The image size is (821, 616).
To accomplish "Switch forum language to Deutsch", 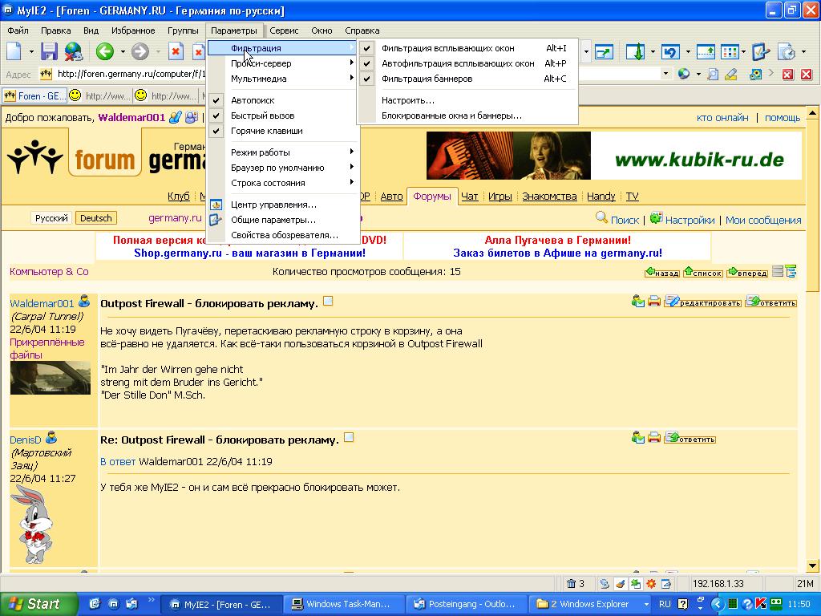I will [x=96, y=218].
